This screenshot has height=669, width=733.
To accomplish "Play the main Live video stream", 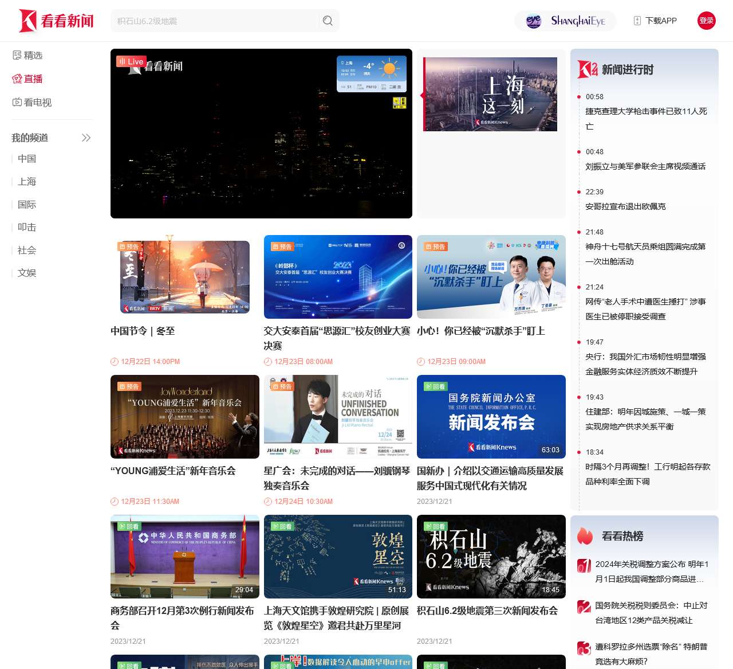I will point(261,134).
